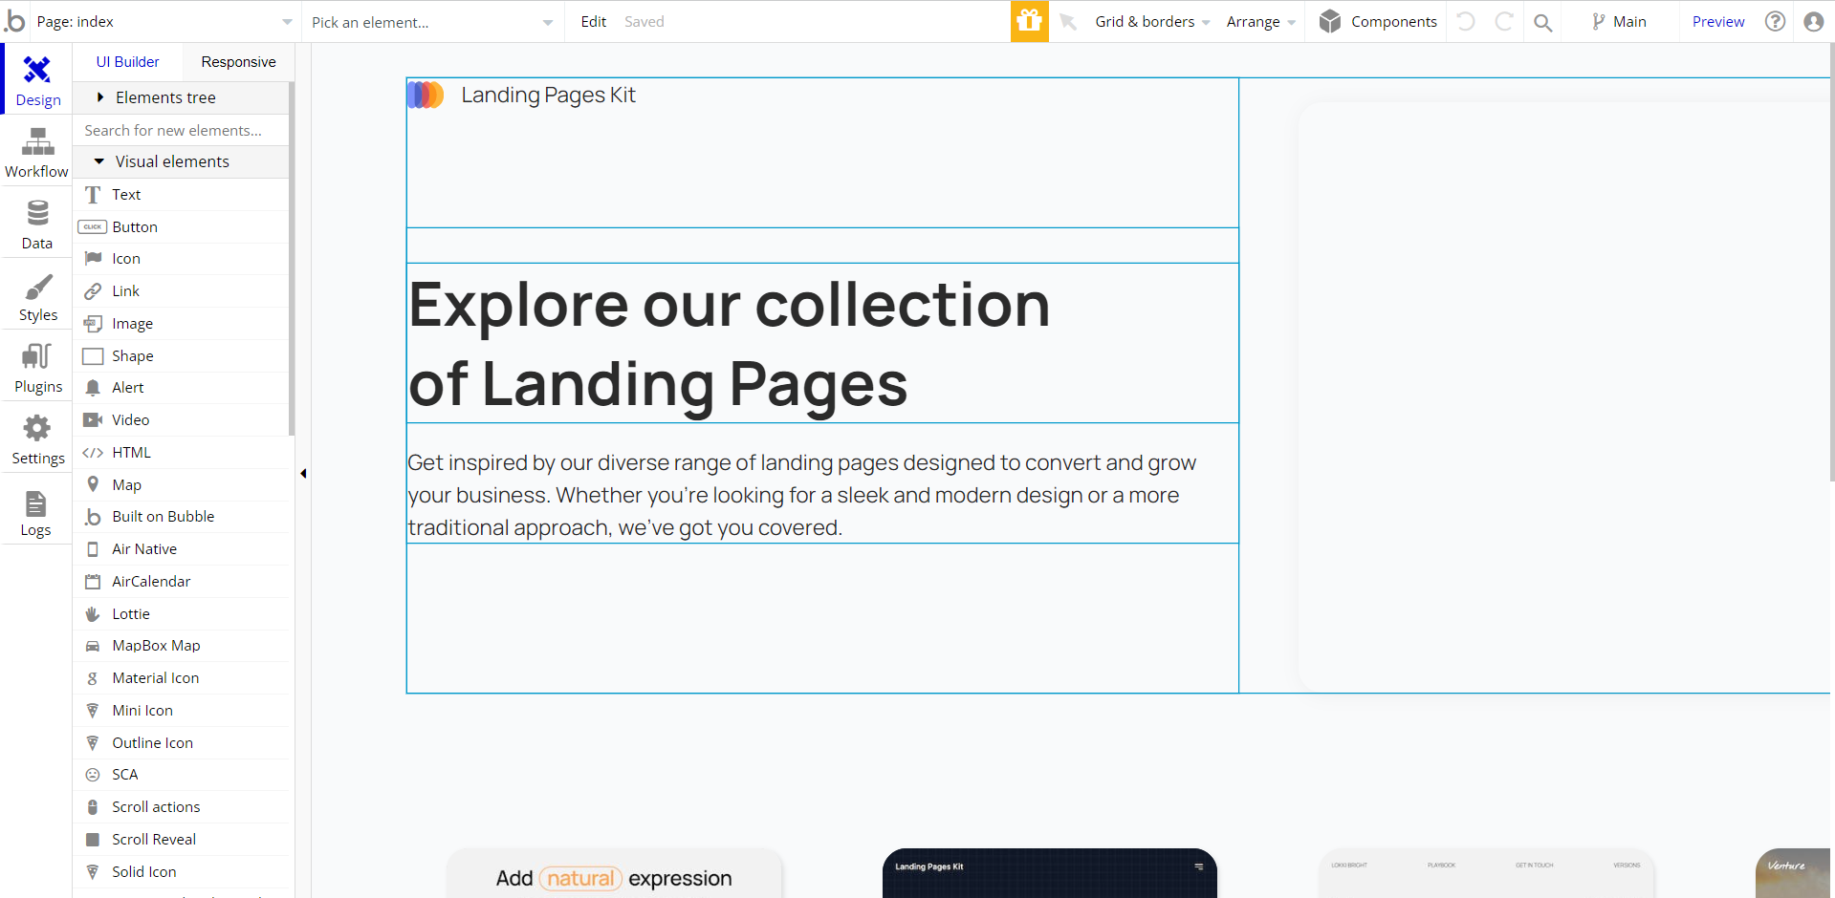
Task: Click the Landing Pages Kit logo image
Action: [426, 95]
